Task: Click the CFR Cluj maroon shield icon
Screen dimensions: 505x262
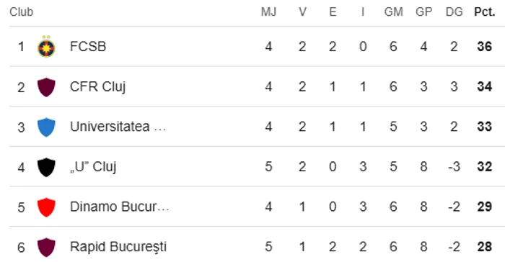Action: tap(46, 87)
